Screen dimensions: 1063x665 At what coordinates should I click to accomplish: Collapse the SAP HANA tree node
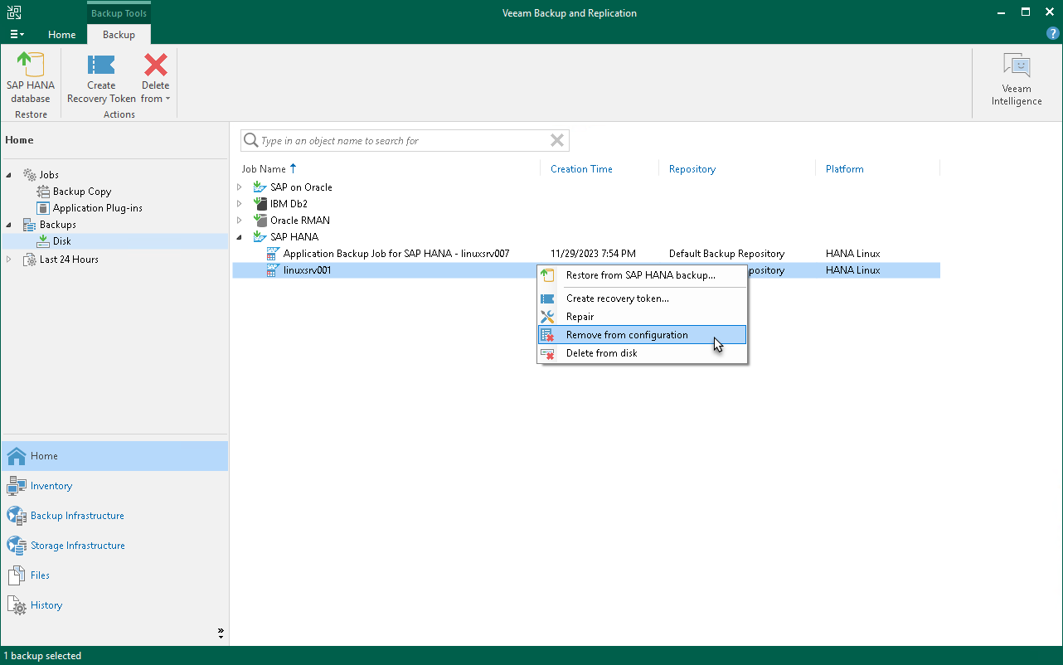240,236
